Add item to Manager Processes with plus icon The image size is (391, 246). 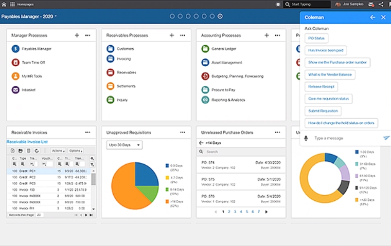point(77,35)
